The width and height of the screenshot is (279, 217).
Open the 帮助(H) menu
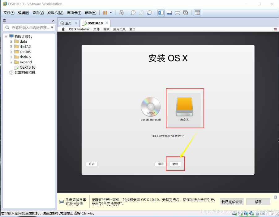[x=90, y=13]
